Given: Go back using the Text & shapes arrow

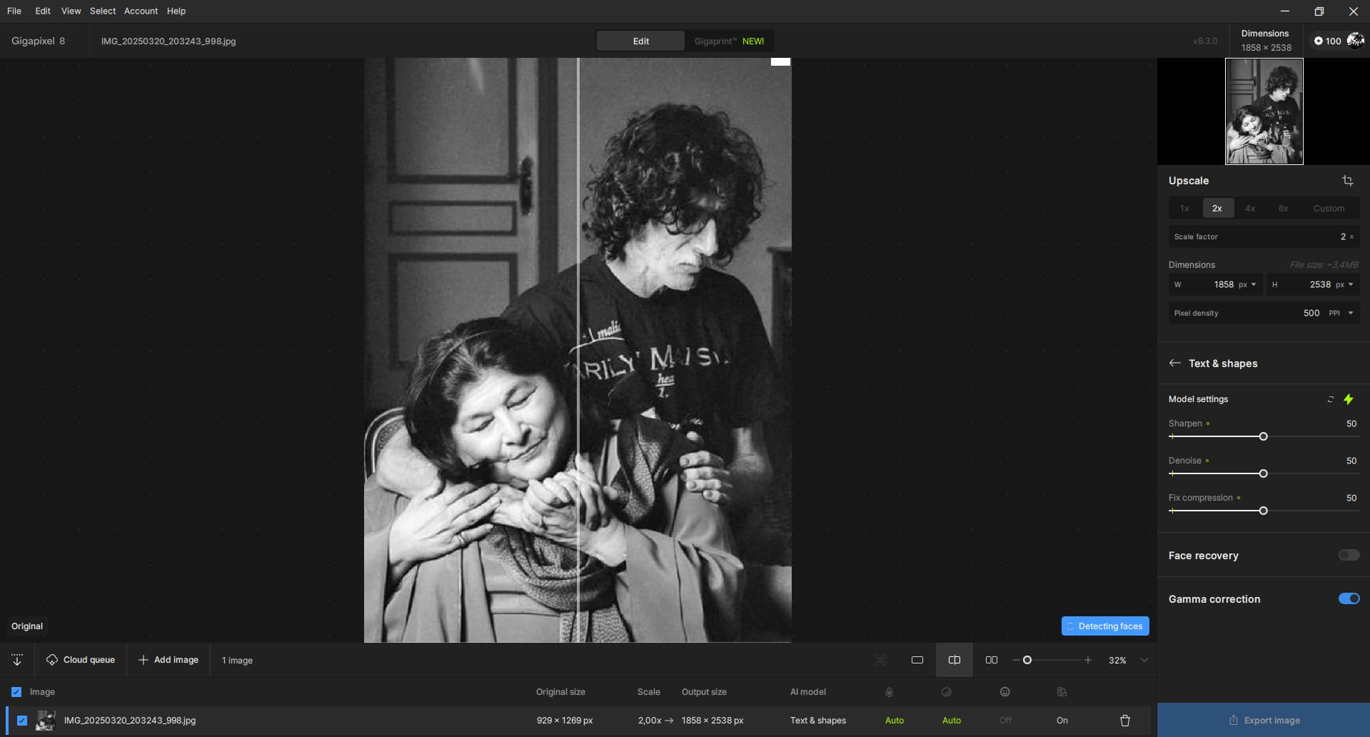Looking at the screenshot, I should click(1174, 363).
